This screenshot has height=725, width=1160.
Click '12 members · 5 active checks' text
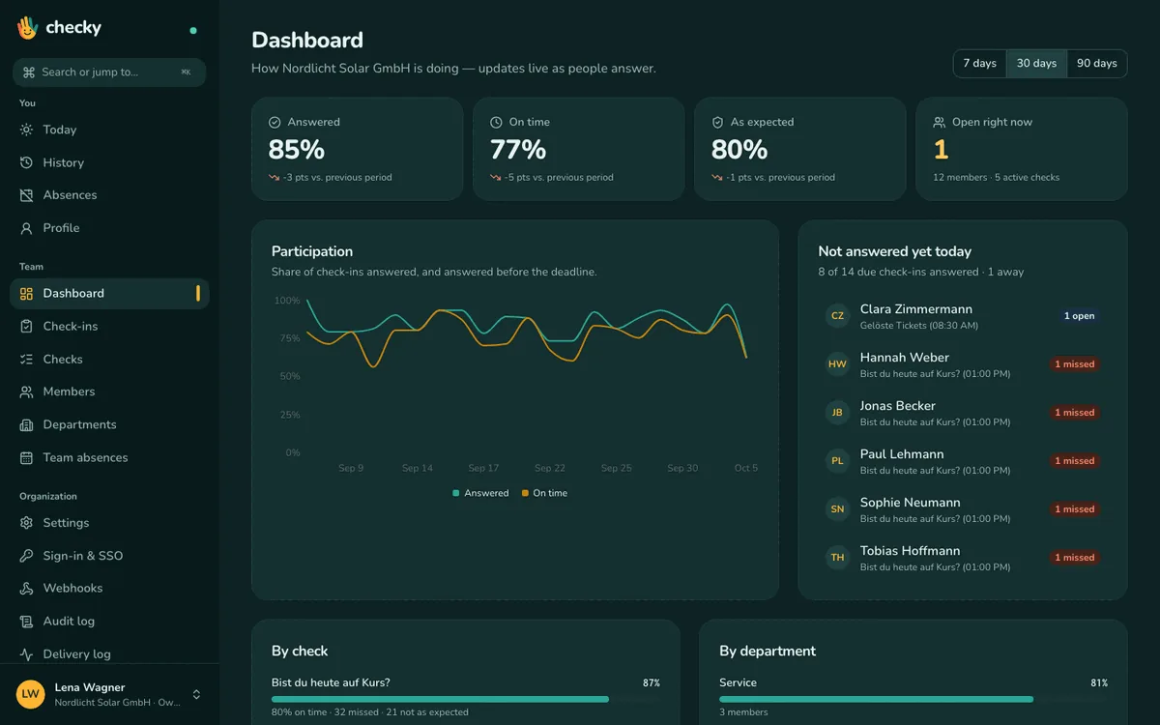click(996, 178)
